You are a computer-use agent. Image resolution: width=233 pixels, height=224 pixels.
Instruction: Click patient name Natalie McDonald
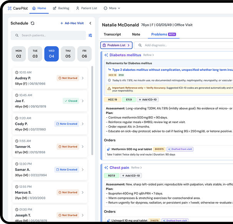point(120,25)
